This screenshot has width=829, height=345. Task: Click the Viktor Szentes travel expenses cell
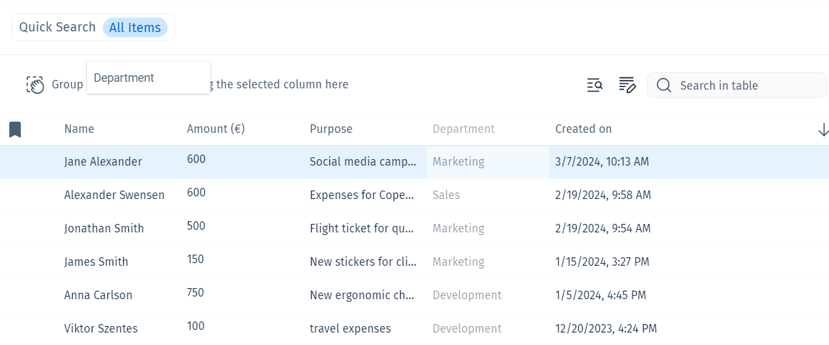[350, 329]
